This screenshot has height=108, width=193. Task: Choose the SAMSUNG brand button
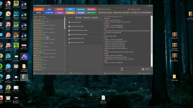(49, 13)
